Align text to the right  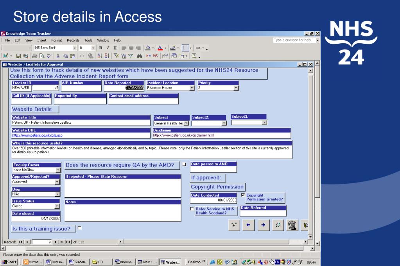click(138, 48)
